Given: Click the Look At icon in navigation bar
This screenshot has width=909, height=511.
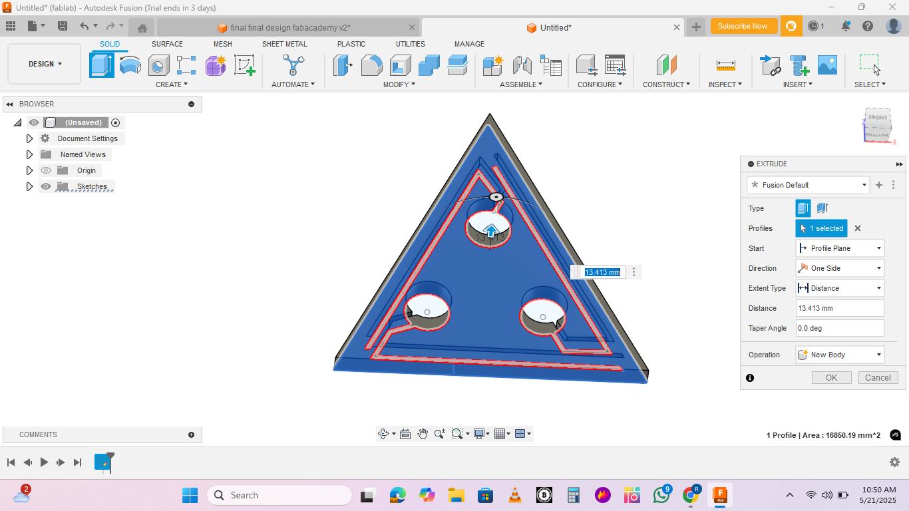Looking at the screenshot, I should [x=405, y=434].
